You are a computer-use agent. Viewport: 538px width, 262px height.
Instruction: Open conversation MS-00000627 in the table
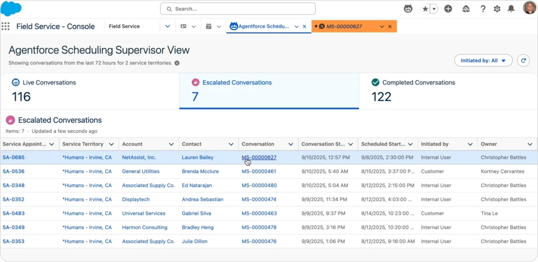(259, 157)
